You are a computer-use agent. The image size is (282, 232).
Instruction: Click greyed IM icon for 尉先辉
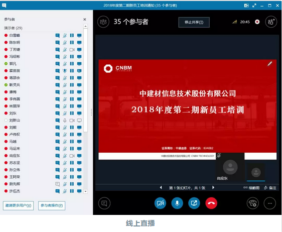(57, 184)
